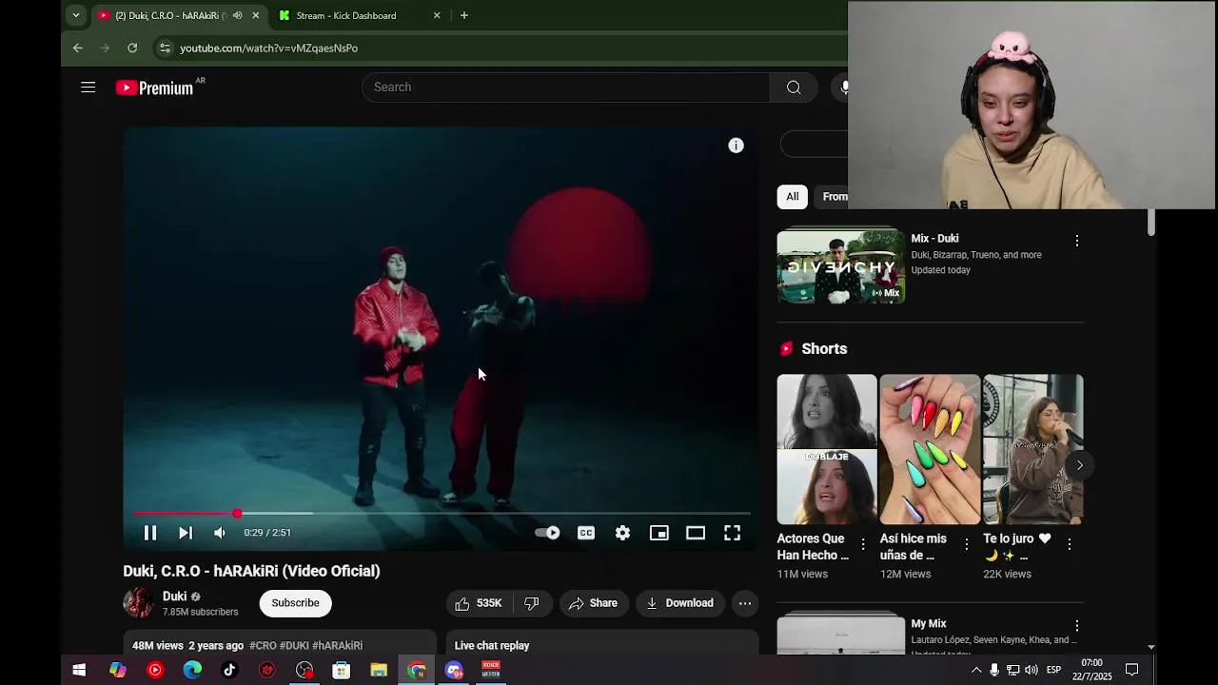Open options for 'Así hice mis uñas' short

[966, 544]
